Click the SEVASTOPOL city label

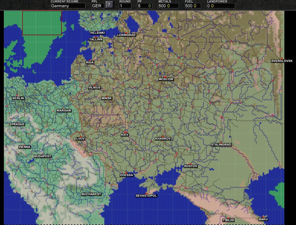click(146, 196)
